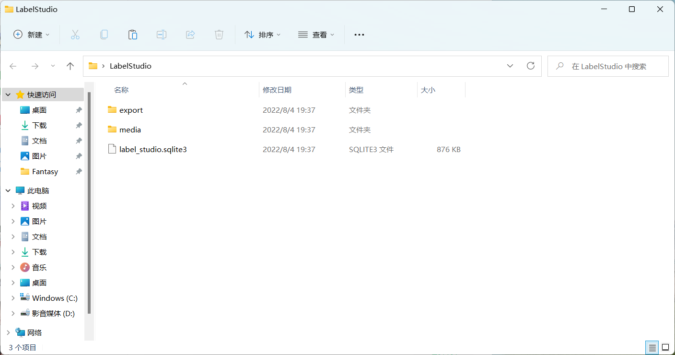675x355 pixels.
Task: Expand the 音乐 node under 此电脑
Action: [13, 267]
